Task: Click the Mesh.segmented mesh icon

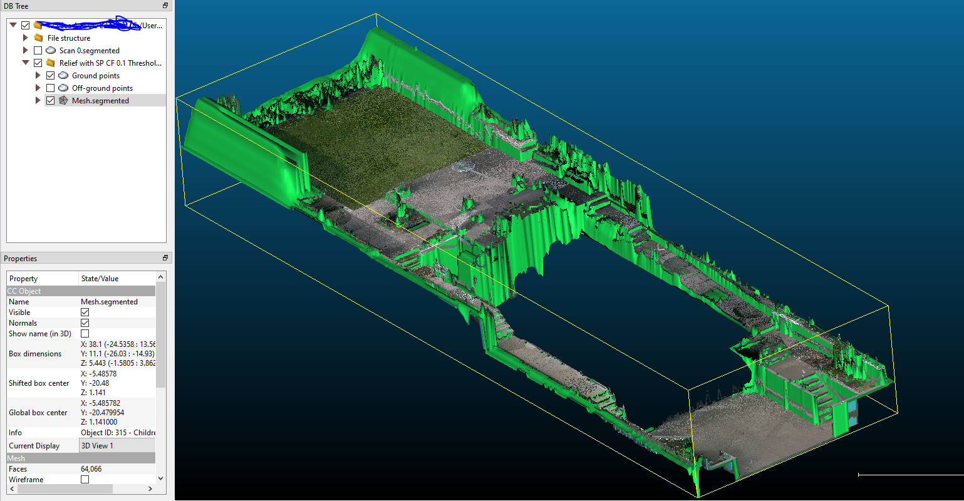Action: pos(63,100)
